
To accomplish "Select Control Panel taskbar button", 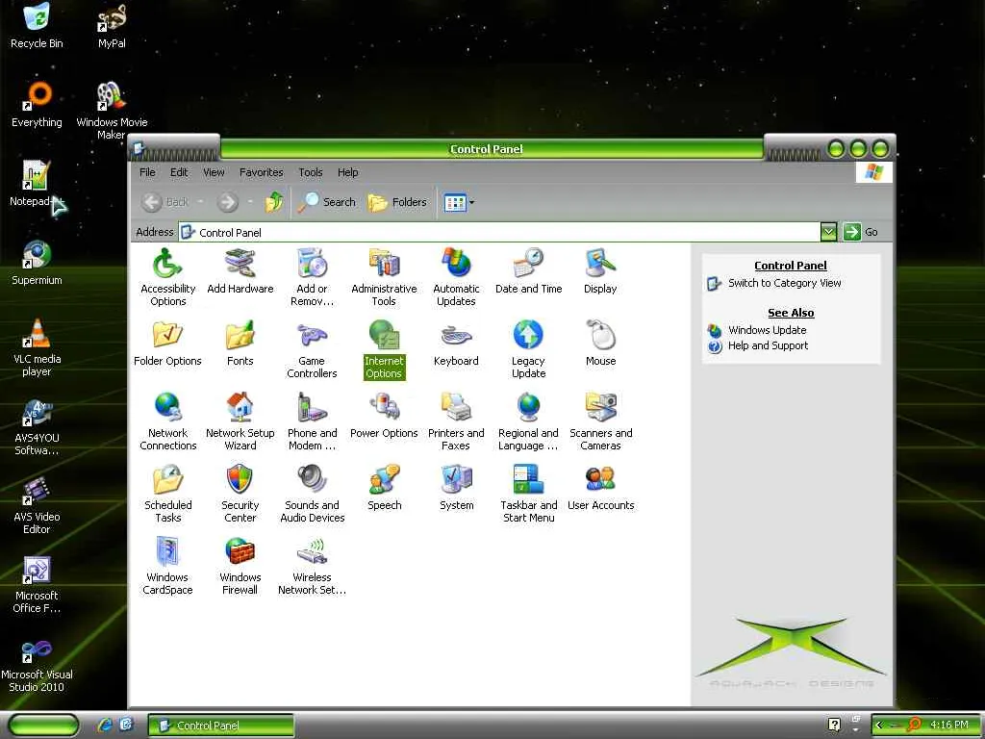I will [221, 726].
